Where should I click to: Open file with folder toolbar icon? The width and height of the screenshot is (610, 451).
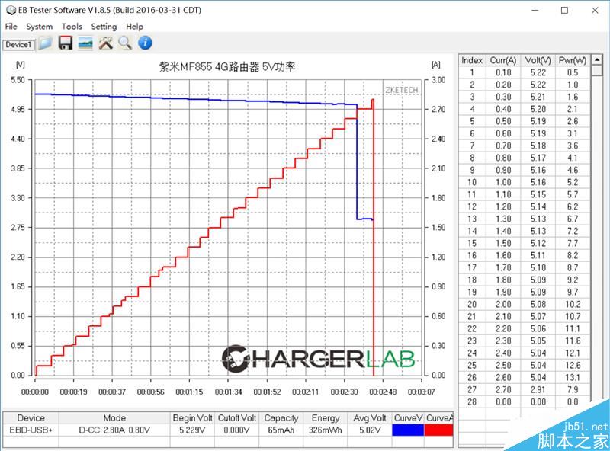[x=46, y=43]
